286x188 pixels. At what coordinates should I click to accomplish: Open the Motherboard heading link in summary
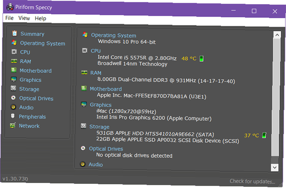[x=106, y=89]
